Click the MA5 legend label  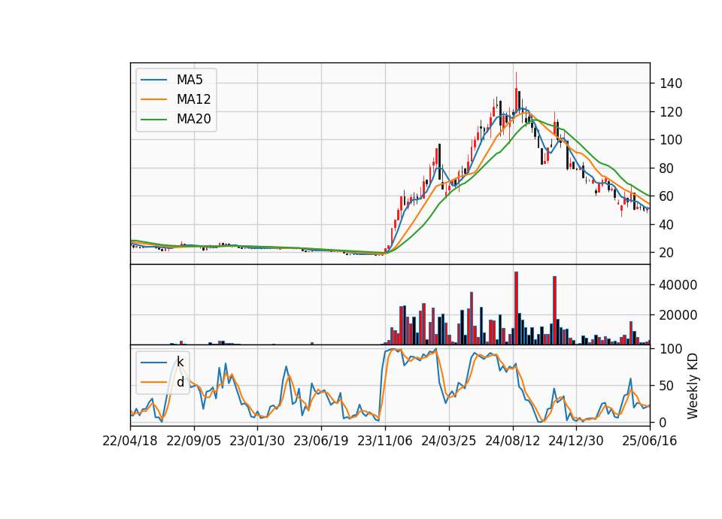click(x=190, y=80)
